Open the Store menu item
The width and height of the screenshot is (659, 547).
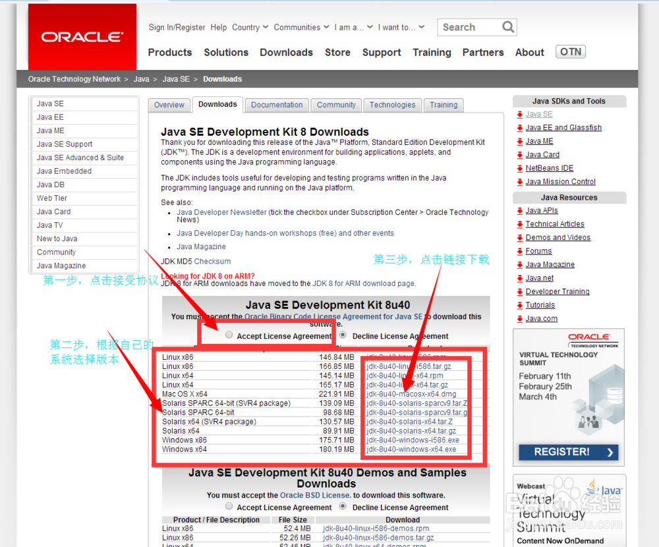337,53
